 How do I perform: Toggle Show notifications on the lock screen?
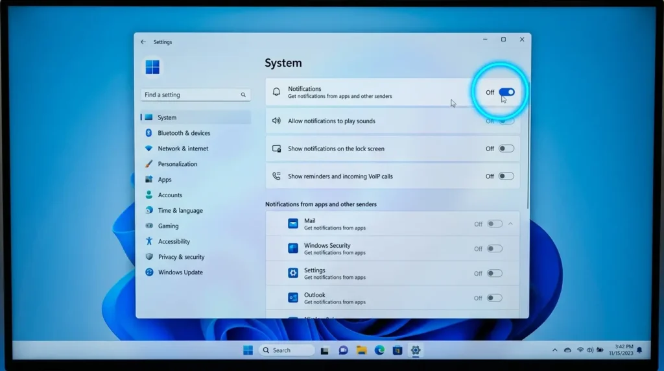[x=506, y=149]
